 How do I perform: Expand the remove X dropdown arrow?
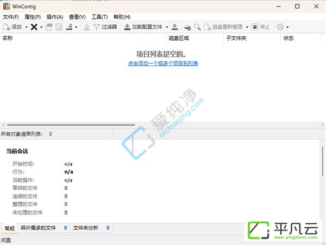click(41, 27)
